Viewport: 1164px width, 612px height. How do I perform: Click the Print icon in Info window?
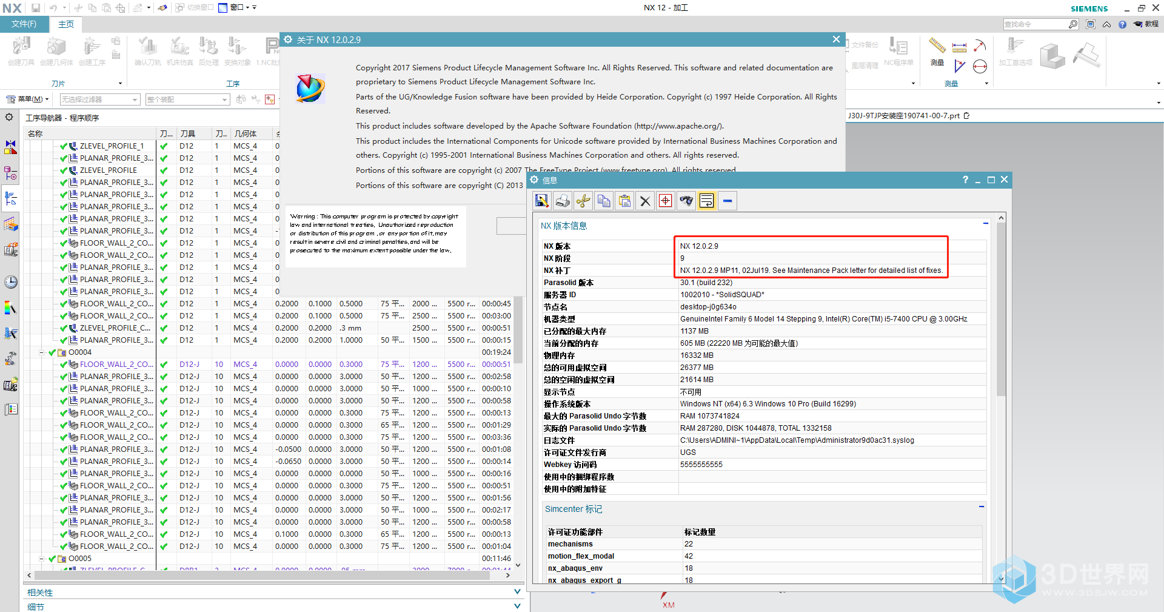point(563,201)
